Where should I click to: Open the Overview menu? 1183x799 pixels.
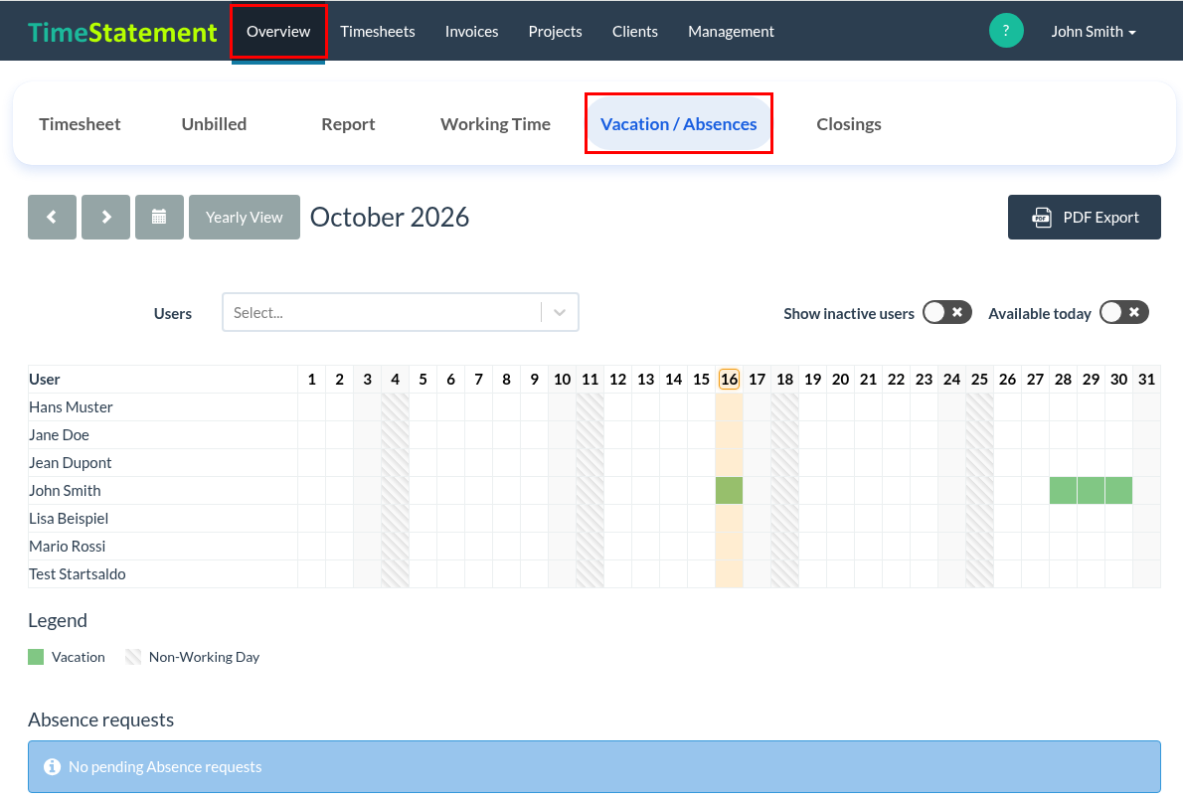pos(278,32)
